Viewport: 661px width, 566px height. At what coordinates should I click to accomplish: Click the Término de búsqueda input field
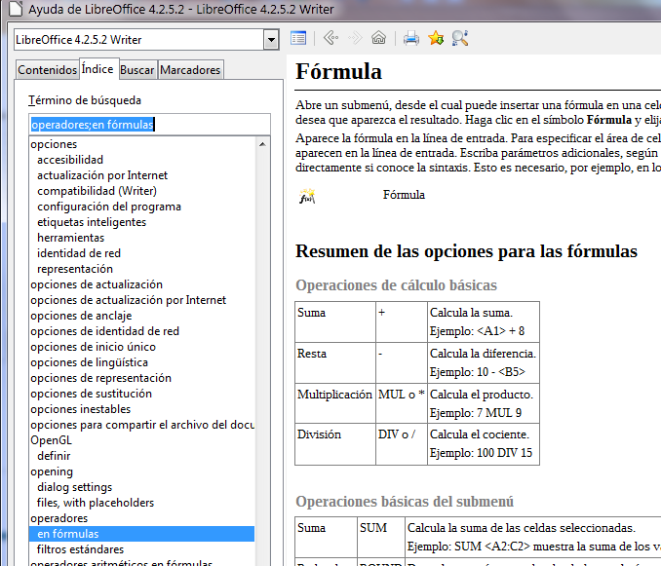[149, 125]
